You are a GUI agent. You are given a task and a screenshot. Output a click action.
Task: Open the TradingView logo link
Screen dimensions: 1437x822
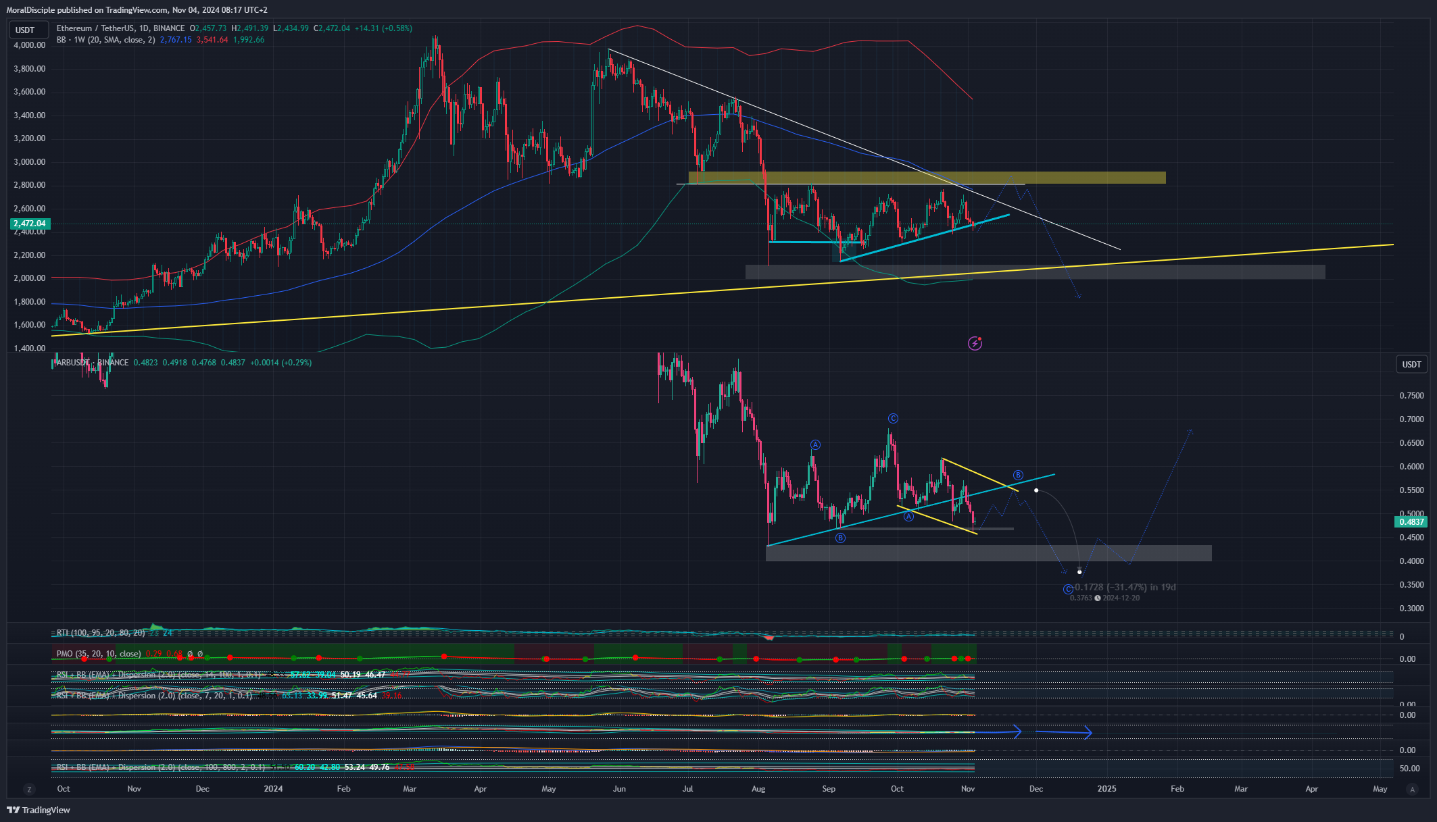coord(39,810)
